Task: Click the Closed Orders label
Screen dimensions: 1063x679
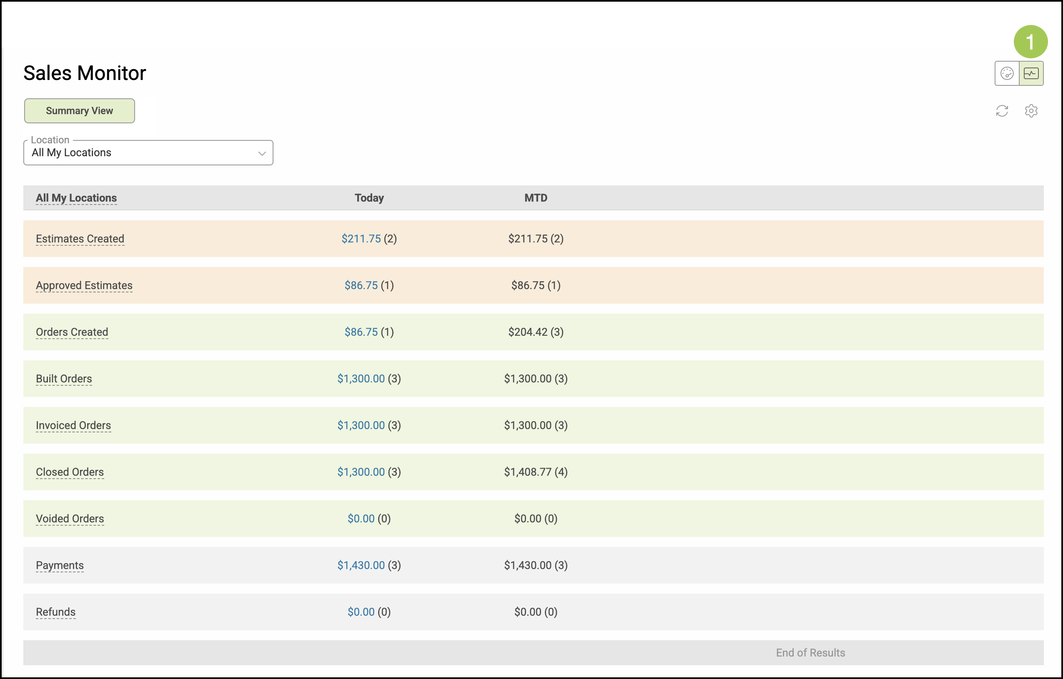Action: pos(70,472)
